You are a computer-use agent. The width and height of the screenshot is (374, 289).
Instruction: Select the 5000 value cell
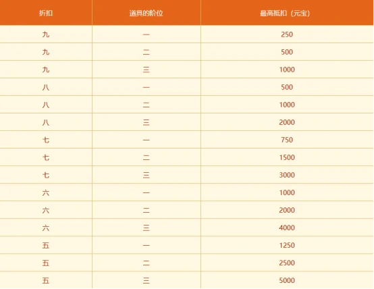click(x=287, y=280)
